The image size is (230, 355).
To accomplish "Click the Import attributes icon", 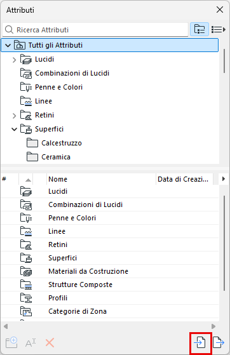I will pyautogui.click(x=200, y=342).
